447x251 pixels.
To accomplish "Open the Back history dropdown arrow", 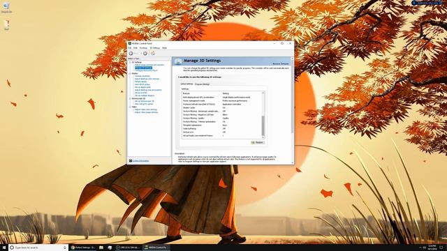I will point(141,54).
